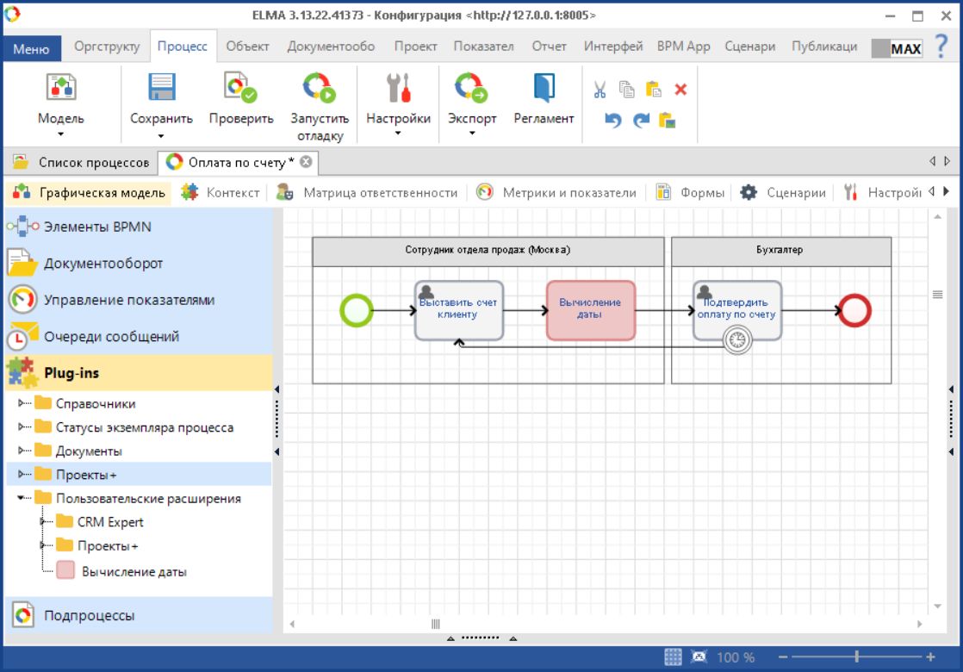Select the Вычисление даты pink block

point(590,310)
